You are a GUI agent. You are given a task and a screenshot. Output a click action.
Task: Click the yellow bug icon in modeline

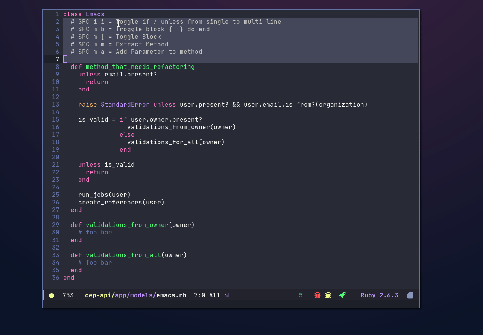pyautogui.click(x=328, y=295)
